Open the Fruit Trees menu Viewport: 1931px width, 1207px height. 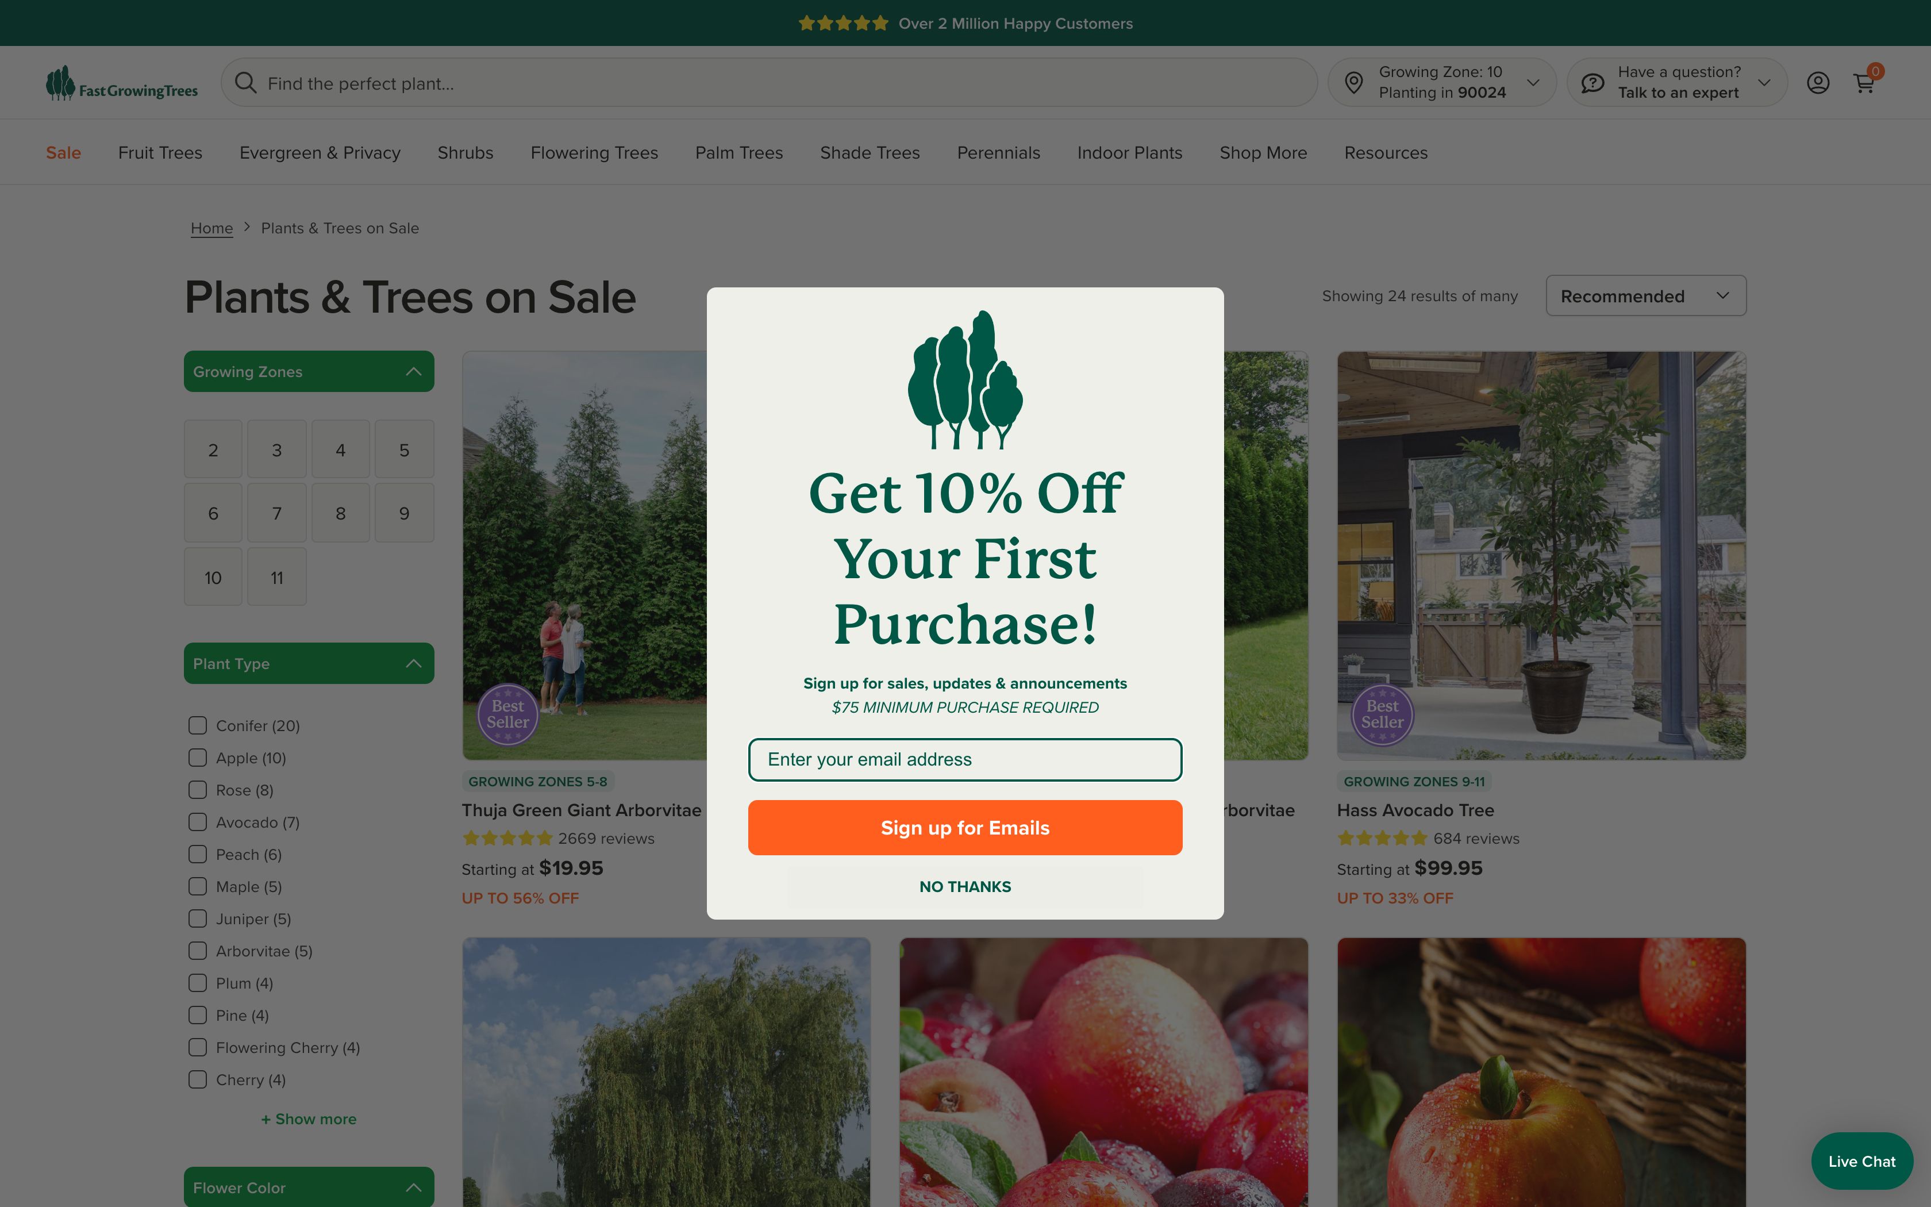pos(160,152)
